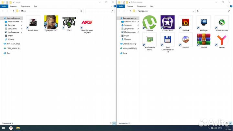Select Need for Speed Payback shortcut
This screenshot has height=131, width=233.
pyautogui.click(x=87, y=25)
